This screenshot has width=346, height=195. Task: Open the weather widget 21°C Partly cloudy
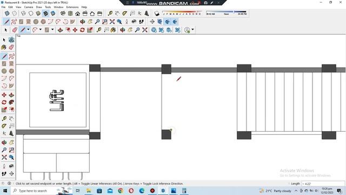tap(275, 191)
